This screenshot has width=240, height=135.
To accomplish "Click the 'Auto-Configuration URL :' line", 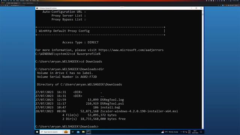I will [x=64, y=12].
